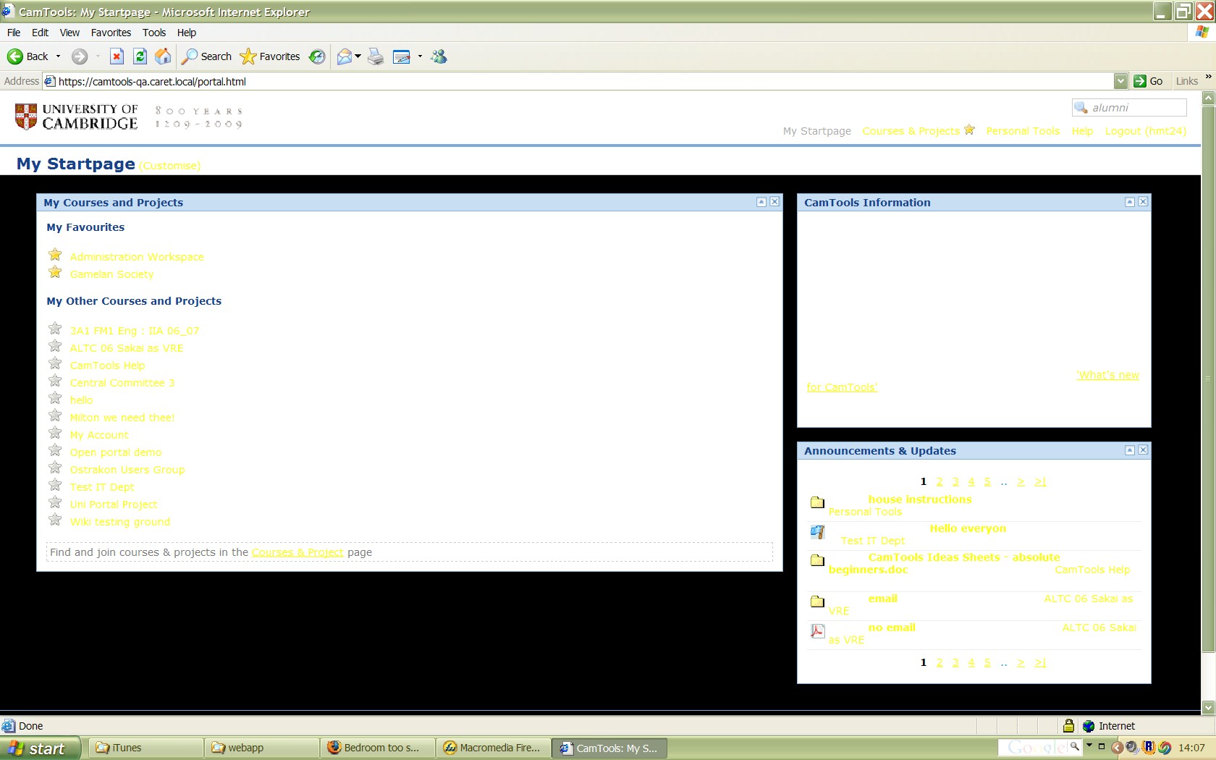
Task: Collapse the My Courses and Projects panel
Action: pos(761,202)
